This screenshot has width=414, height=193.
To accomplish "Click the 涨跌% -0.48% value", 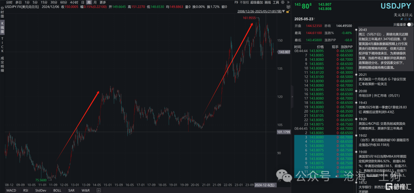I will tap(347, 33).
